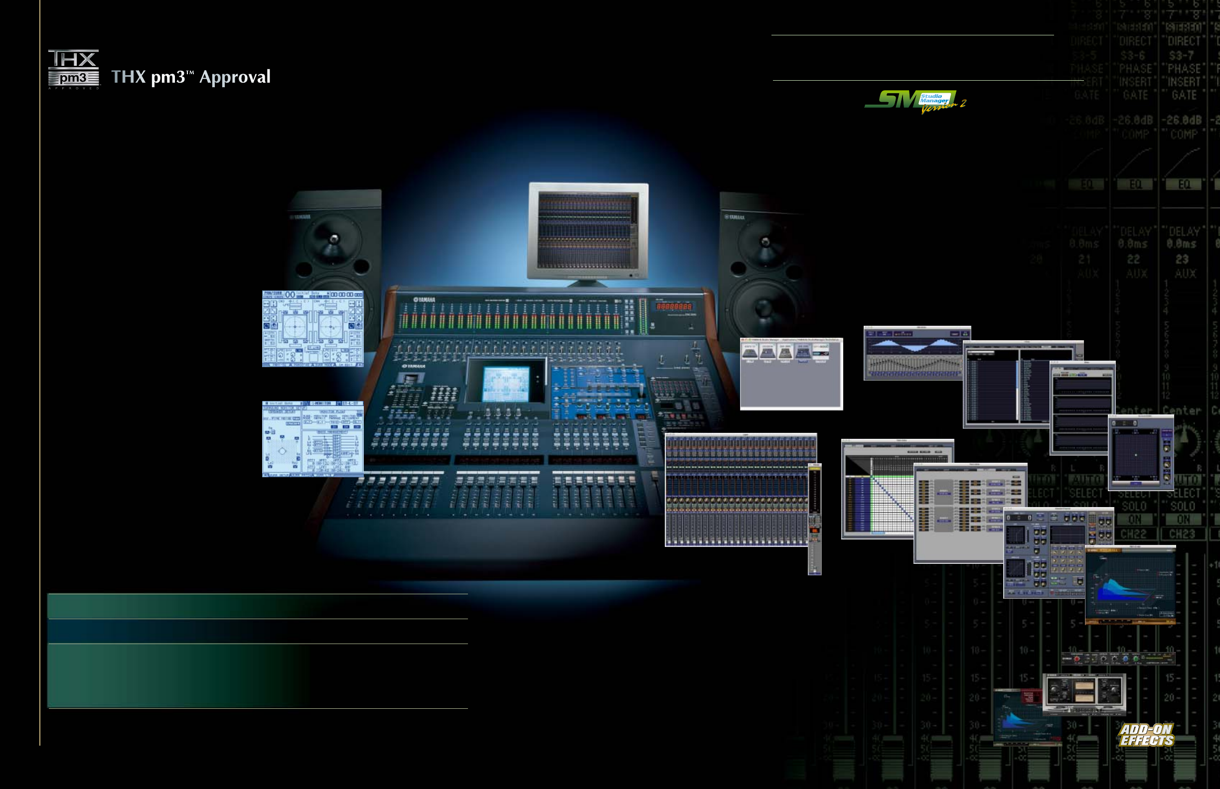1220x789 pixels.
Task: Click the large mixer channel strips window
Action: coord(736,490)
